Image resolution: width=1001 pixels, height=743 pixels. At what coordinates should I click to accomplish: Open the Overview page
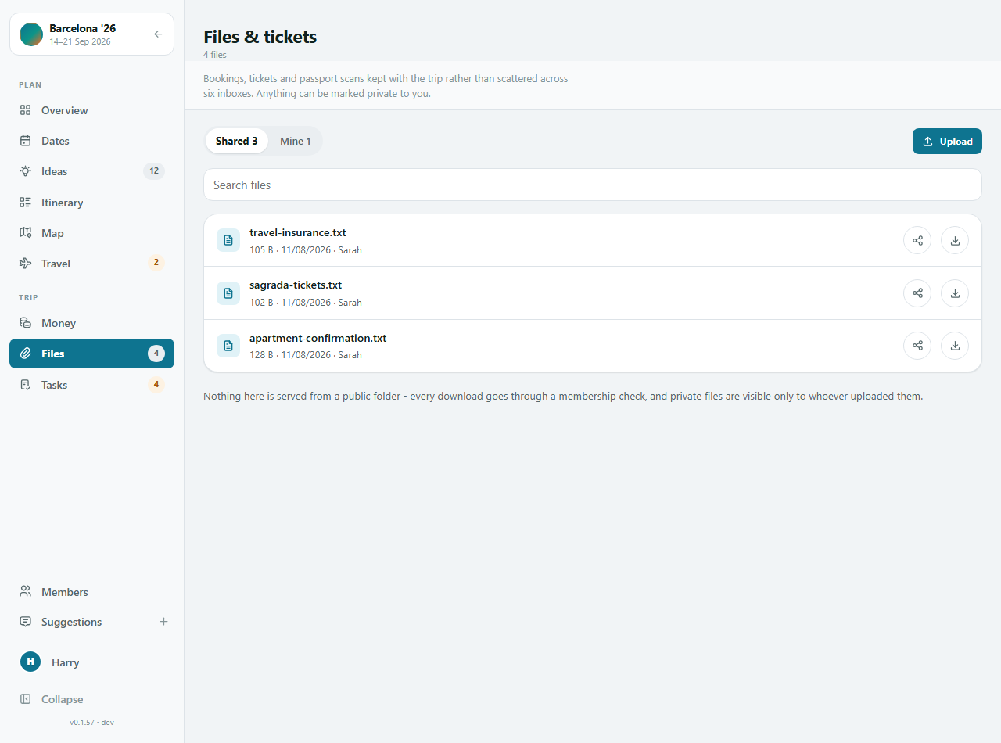pos(91,110)
